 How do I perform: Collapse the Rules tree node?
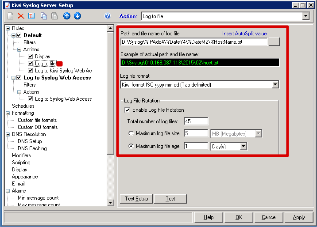(8, 28)
